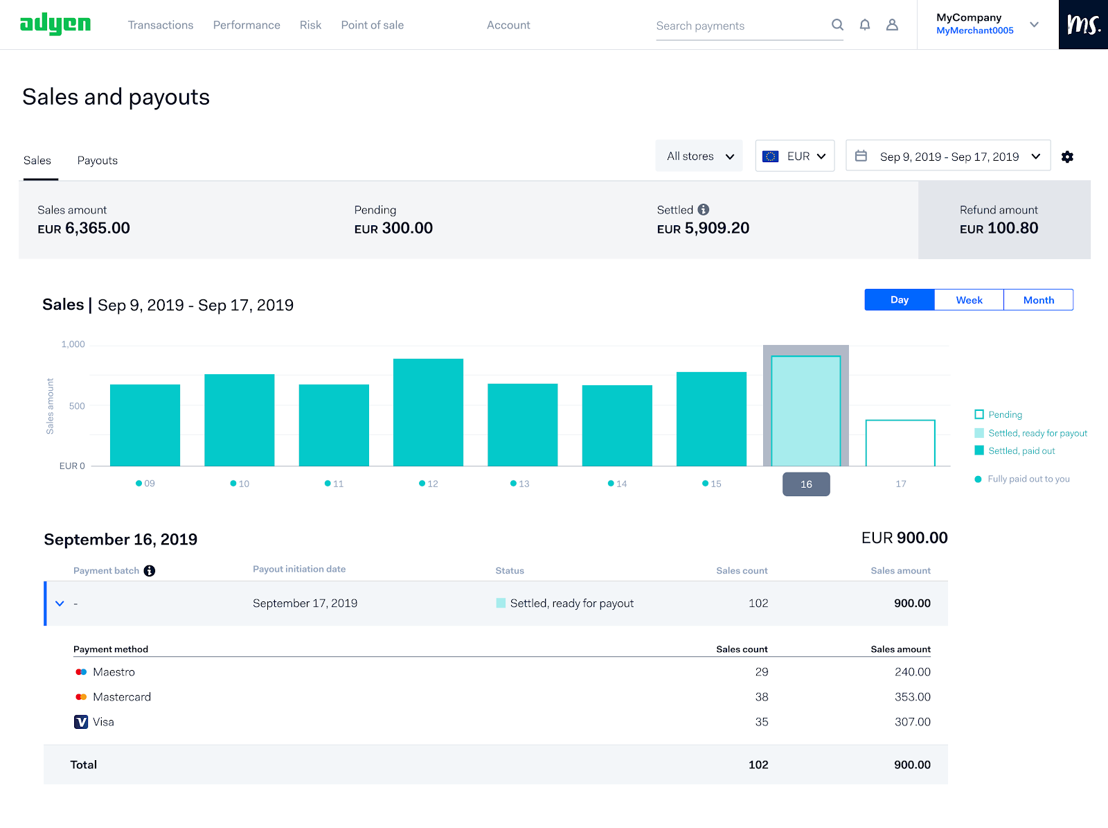
Task: Open notifications bell icon
Action: coord(865,25)
